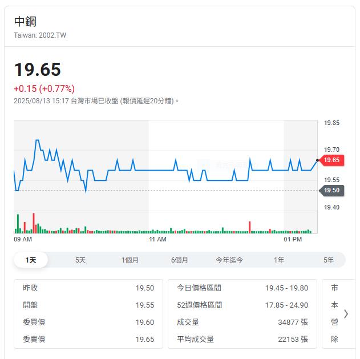Switch chart to 1個月 range

(130, 260)
